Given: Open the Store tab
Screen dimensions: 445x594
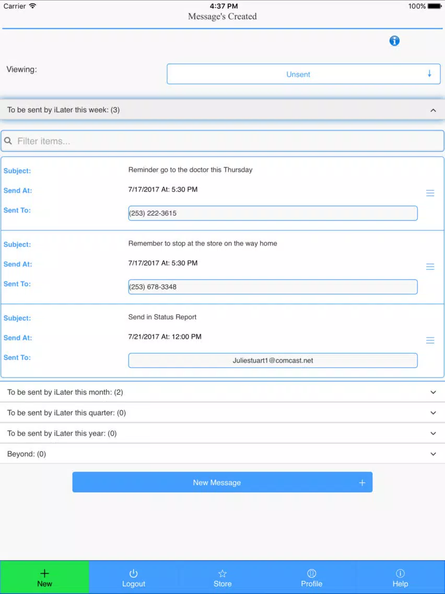Looking at the screenshot, I should pyautogui.click(x=223, y=577).
